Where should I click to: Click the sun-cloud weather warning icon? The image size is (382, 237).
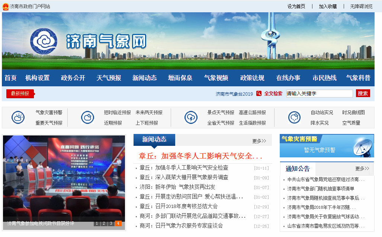tap(18, 118)
